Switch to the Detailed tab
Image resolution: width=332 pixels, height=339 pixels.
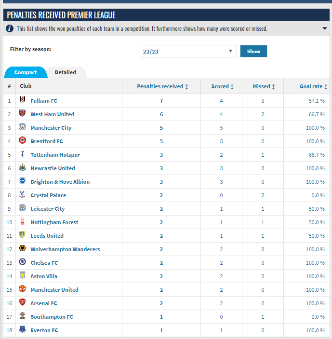coord(66,72)
